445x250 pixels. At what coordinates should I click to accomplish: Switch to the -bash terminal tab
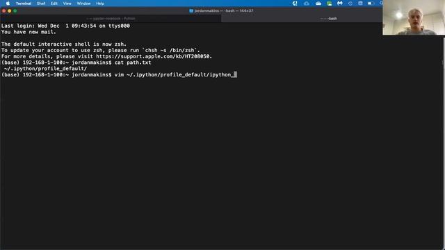click(x=328, y=19)
